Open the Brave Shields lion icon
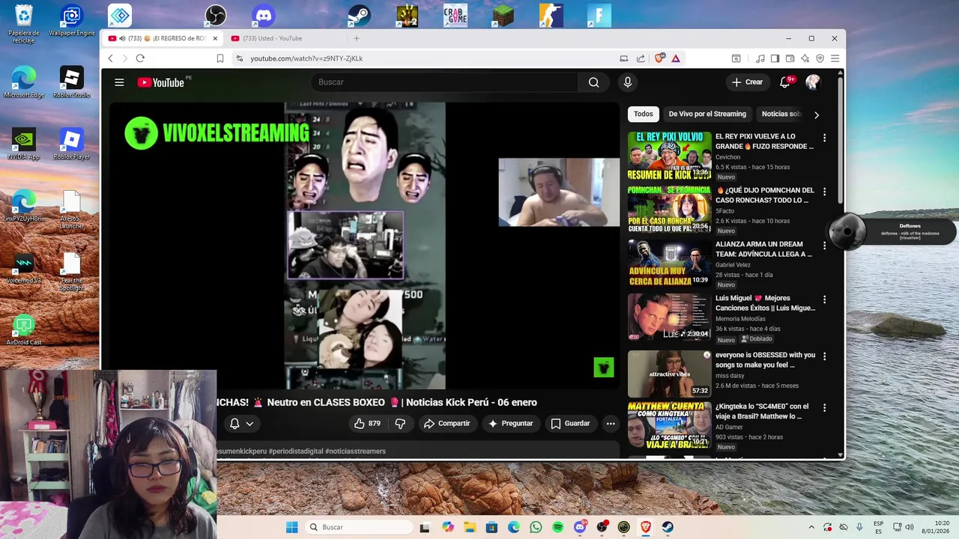Viewport: 959px width, 539px height. 659,58
